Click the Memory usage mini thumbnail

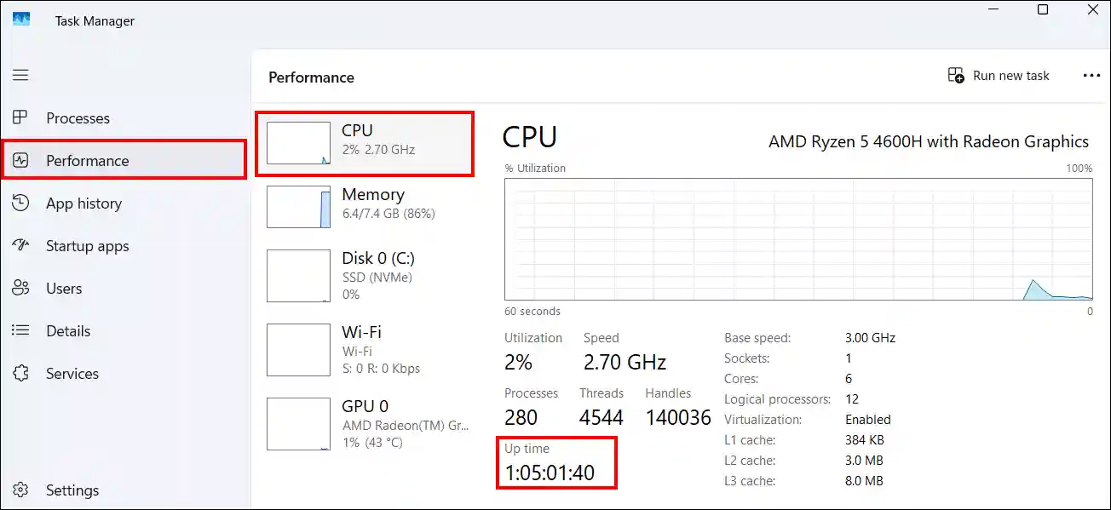(297, 207)
